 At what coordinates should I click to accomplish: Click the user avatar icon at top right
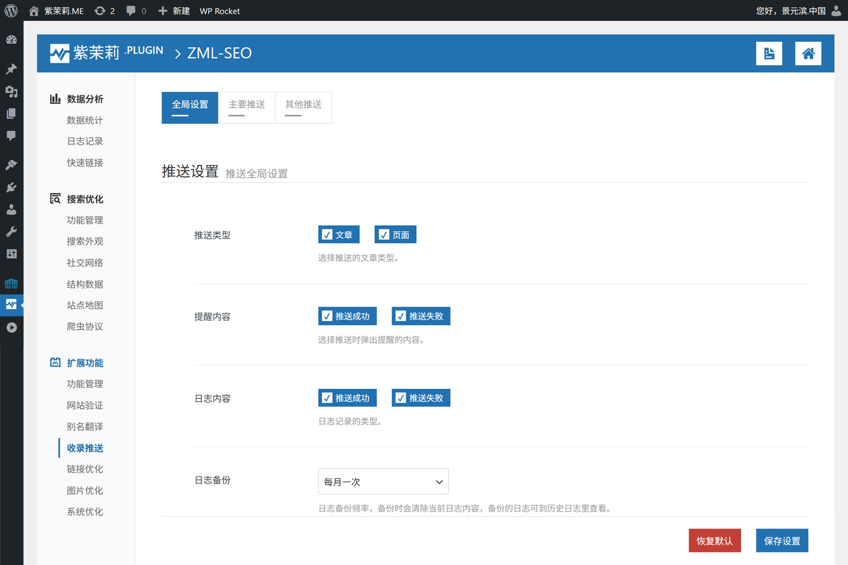[836, 10]
